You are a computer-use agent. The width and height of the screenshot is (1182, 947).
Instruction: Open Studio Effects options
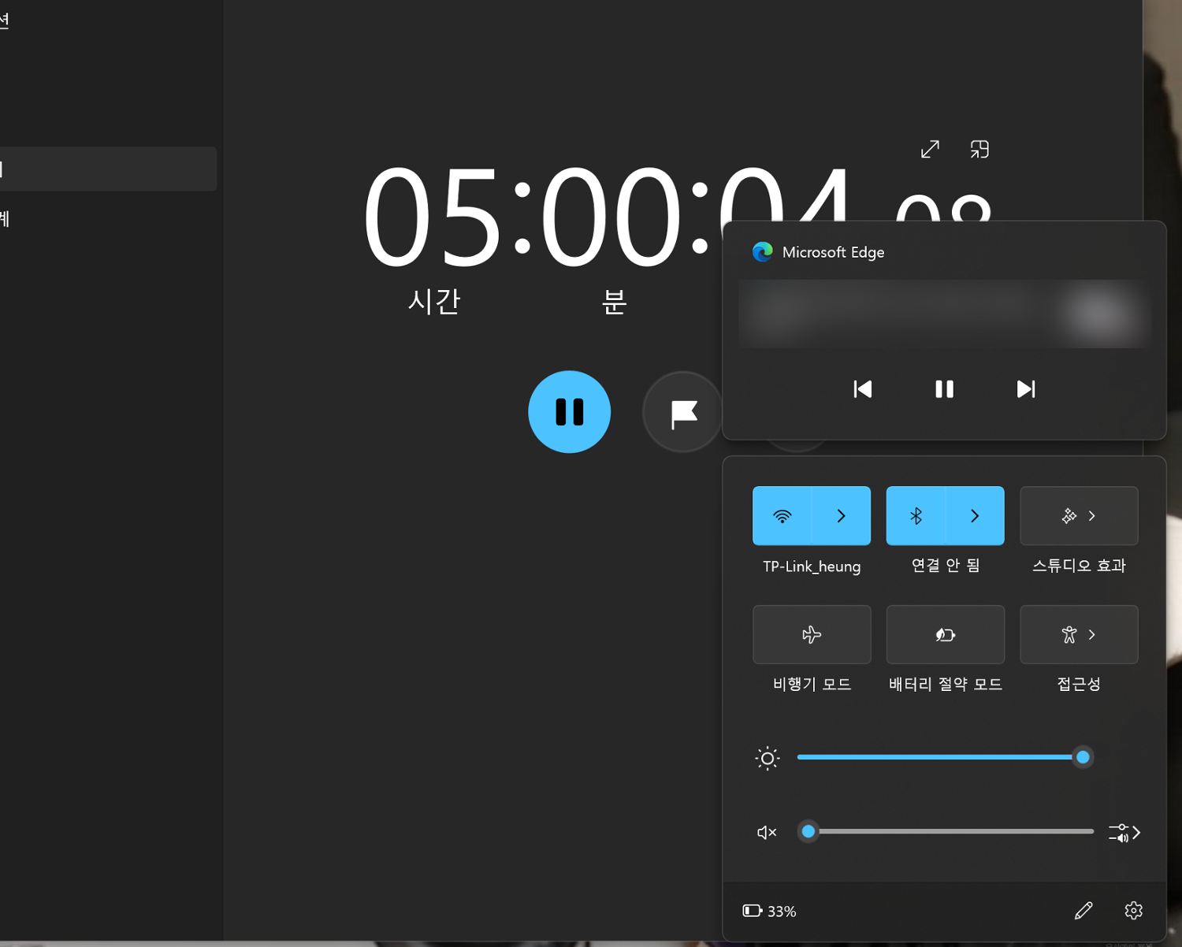[1079, 516]
